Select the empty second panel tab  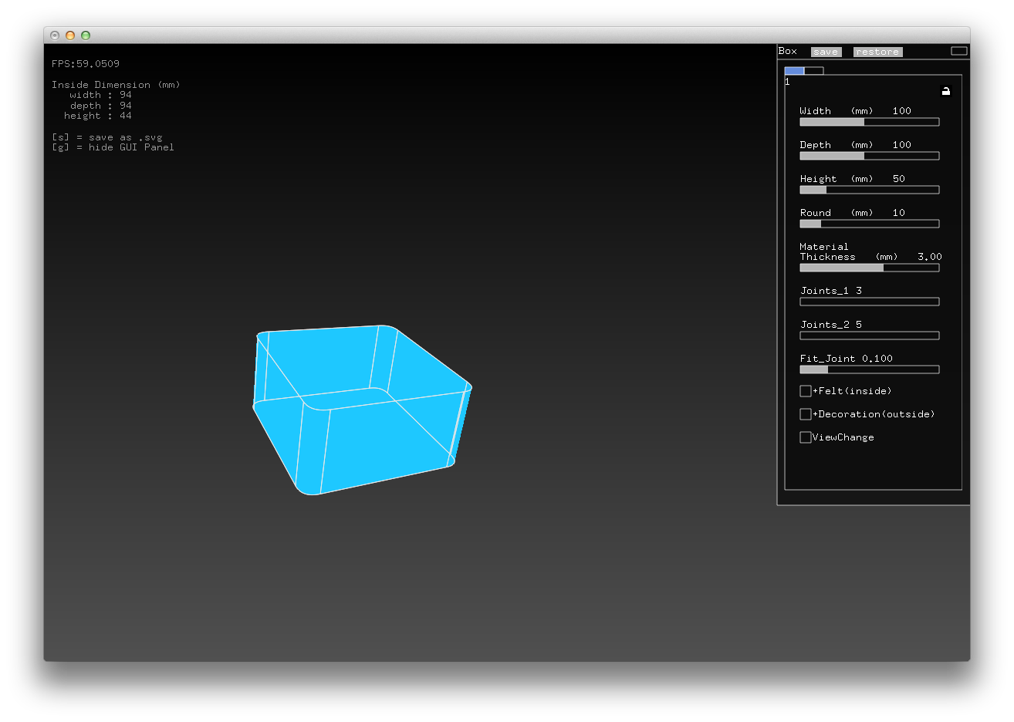pos(813,70)
